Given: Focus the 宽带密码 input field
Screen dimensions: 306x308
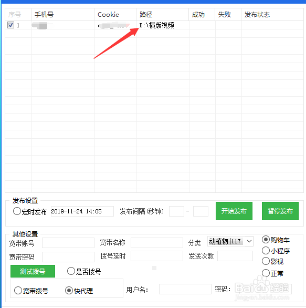Looking at the screenshot, I should pos(68,256).
